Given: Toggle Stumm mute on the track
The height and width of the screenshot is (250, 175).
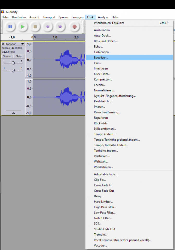Looking at the screenshot, I should tap(7, 56).
